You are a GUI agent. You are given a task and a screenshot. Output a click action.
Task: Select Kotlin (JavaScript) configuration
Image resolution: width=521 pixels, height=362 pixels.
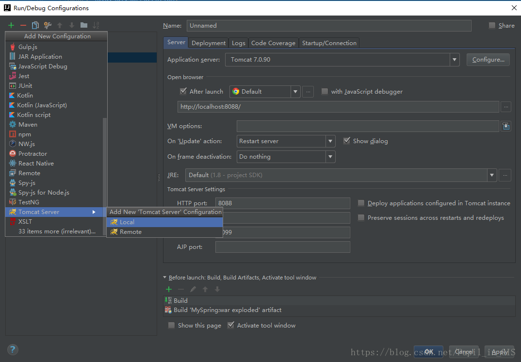[x=56, y=105]
